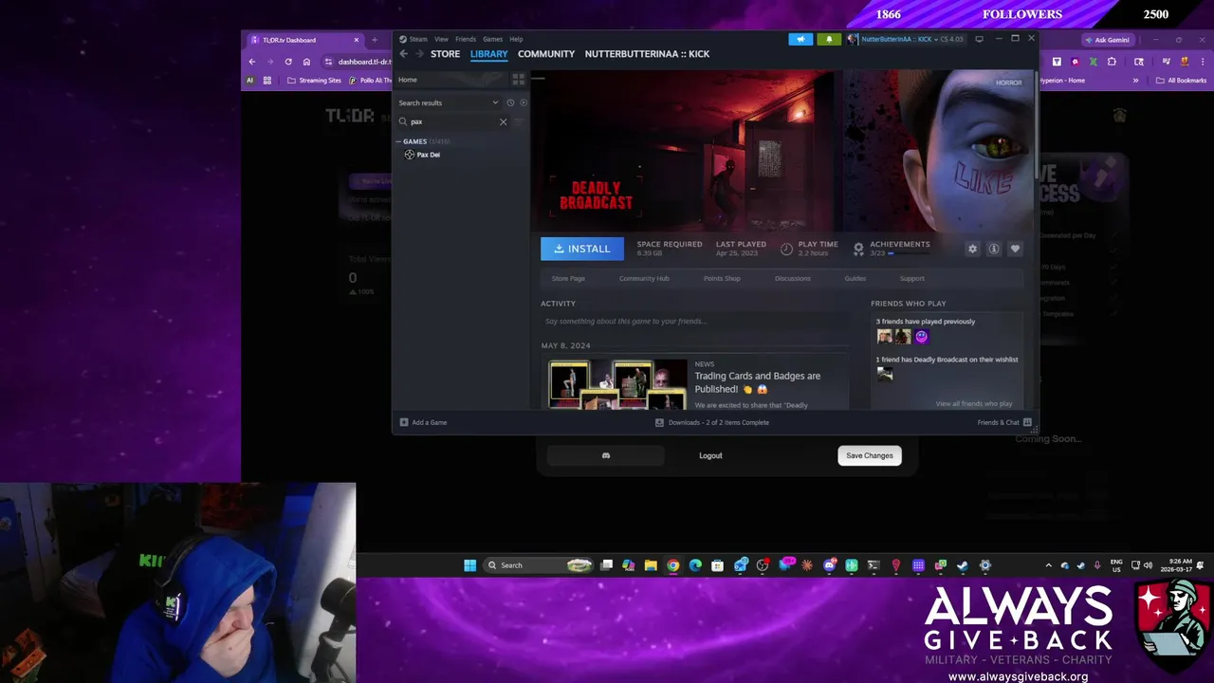The height and width of the screenshot is (683, 1214).
Task: Open game settings gear icon
Action: pos(972,249)
